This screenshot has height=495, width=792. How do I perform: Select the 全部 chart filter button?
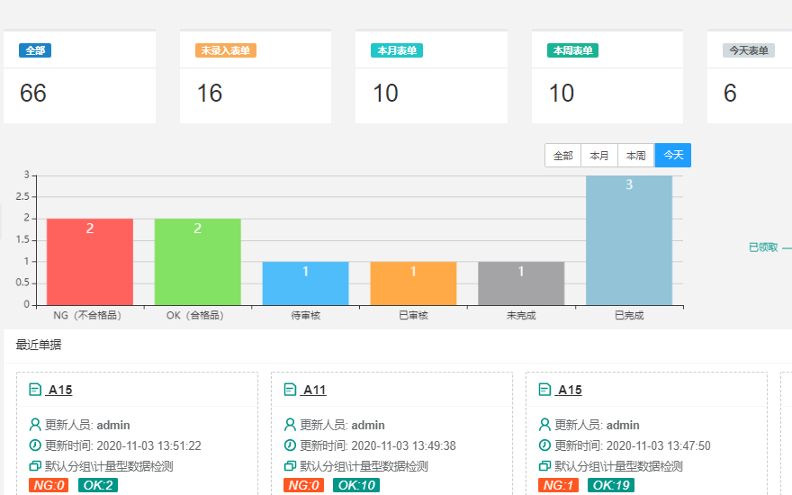[x=562, y=156]
